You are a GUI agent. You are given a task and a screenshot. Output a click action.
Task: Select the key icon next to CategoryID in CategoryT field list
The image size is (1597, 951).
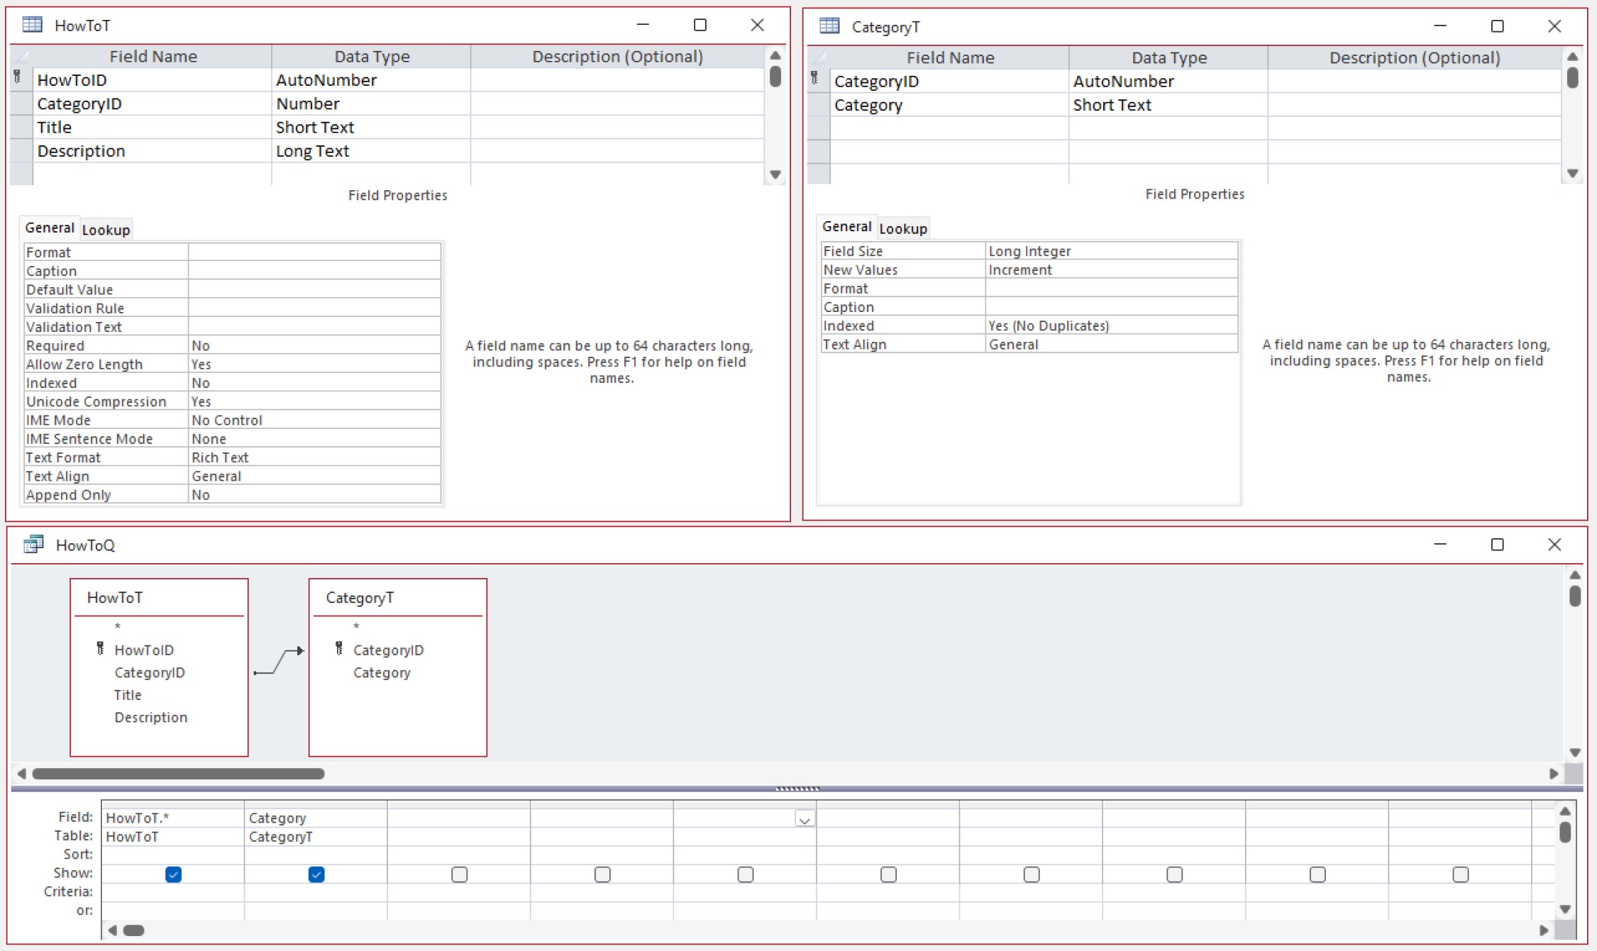point(338,649)
